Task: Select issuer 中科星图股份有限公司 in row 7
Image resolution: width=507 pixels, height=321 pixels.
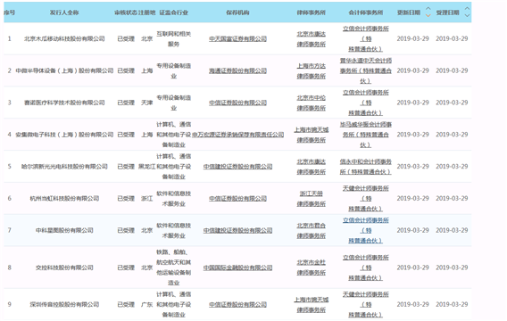Action: coord(64,230)
